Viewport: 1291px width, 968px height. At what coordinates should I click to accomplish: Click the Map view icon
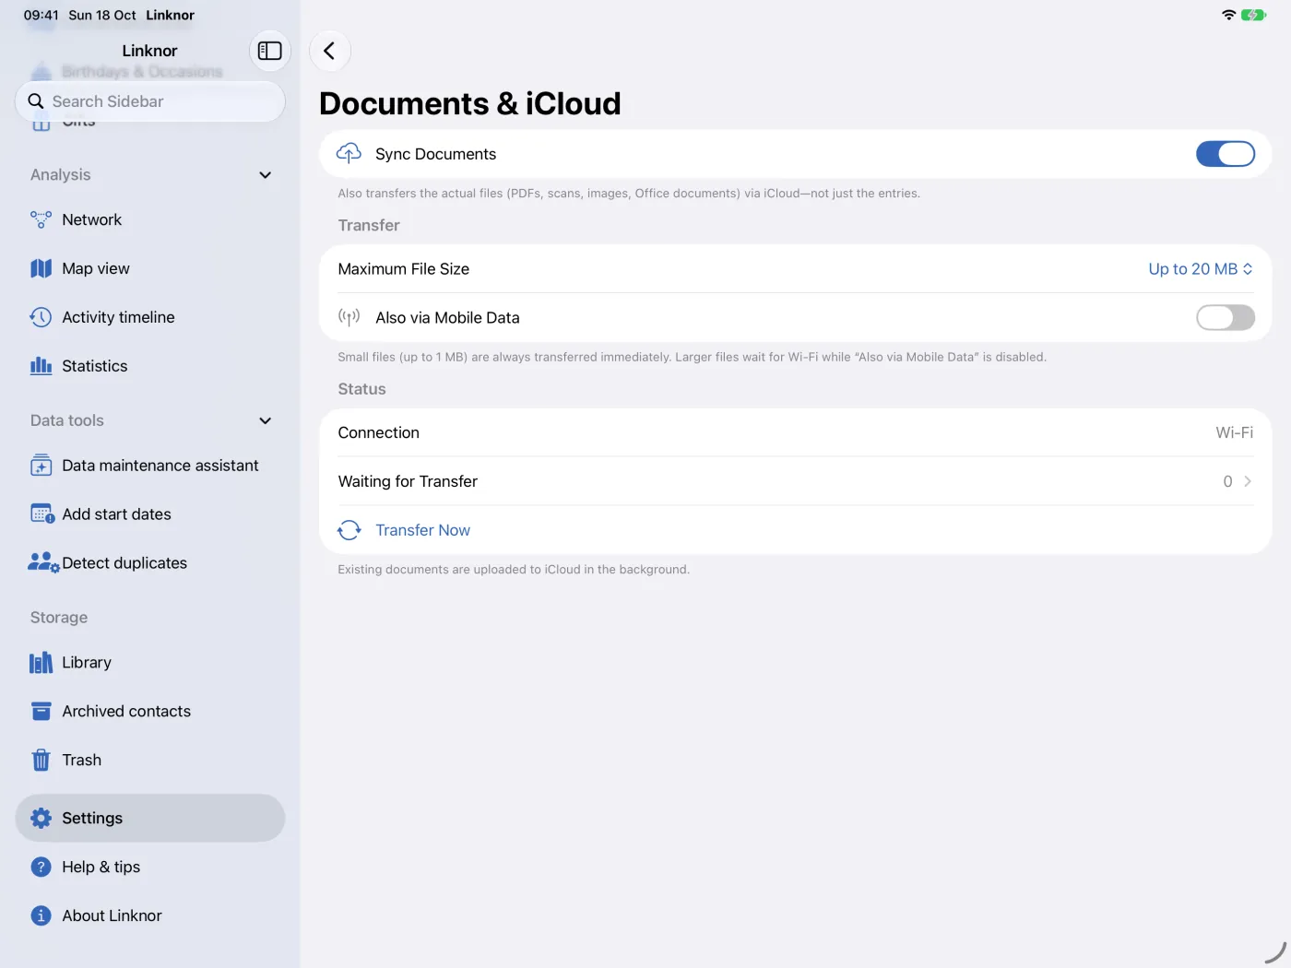(x=41, y=268)
